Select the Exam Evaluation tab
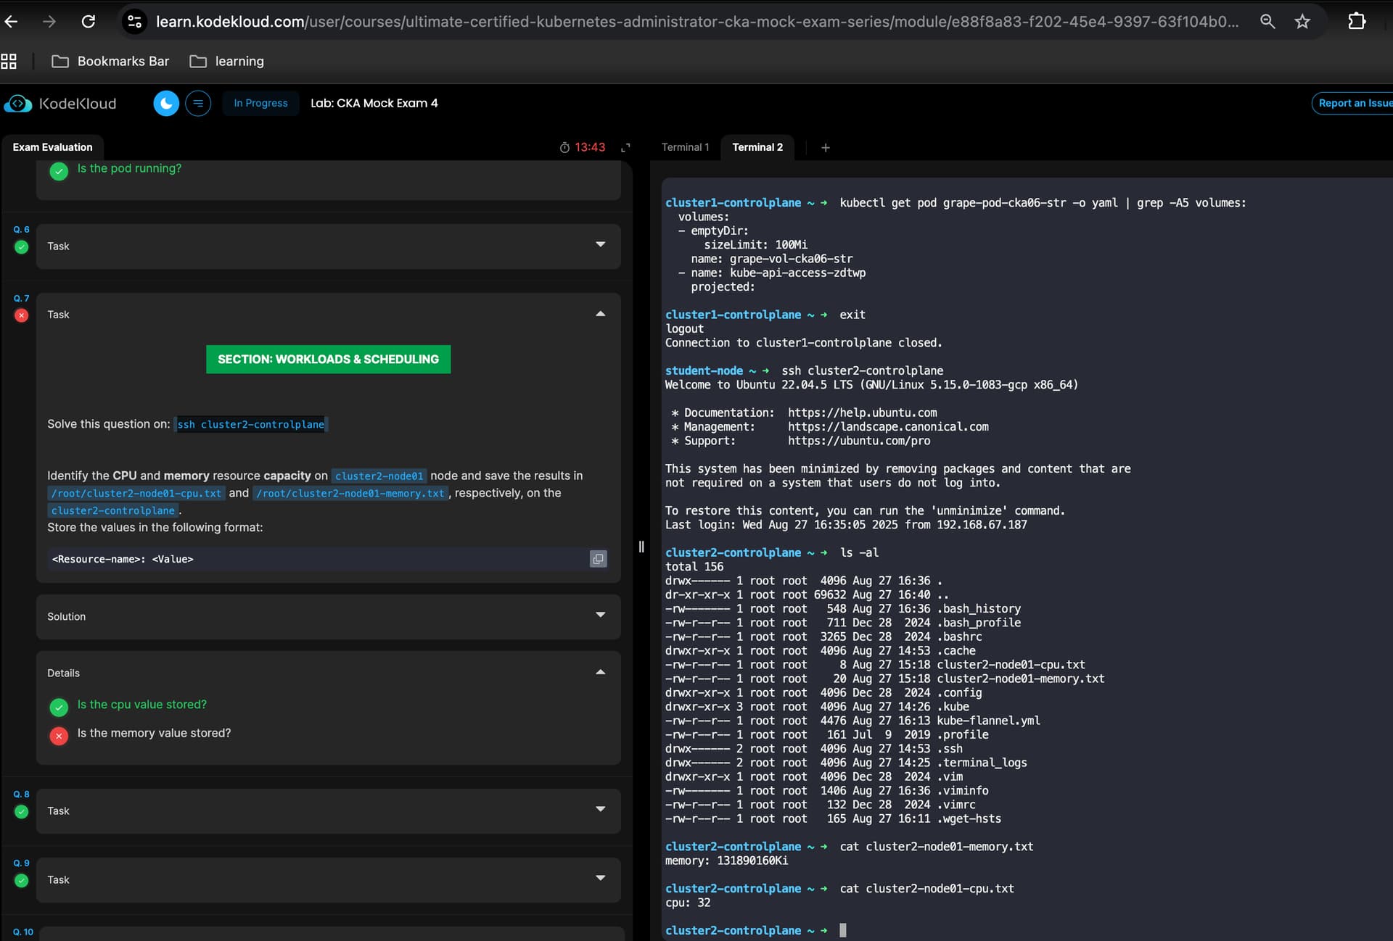The height and width of the screenshot is (941, 1393). 52,147
